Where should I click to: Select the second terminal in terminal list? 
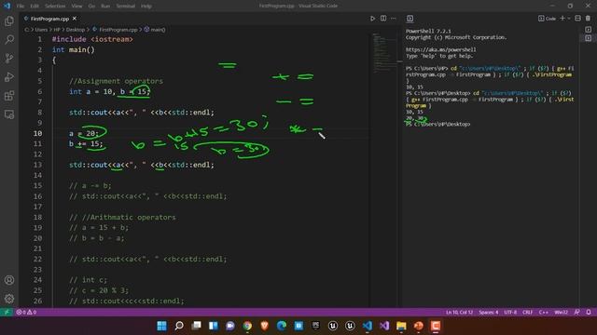point(589,38)
